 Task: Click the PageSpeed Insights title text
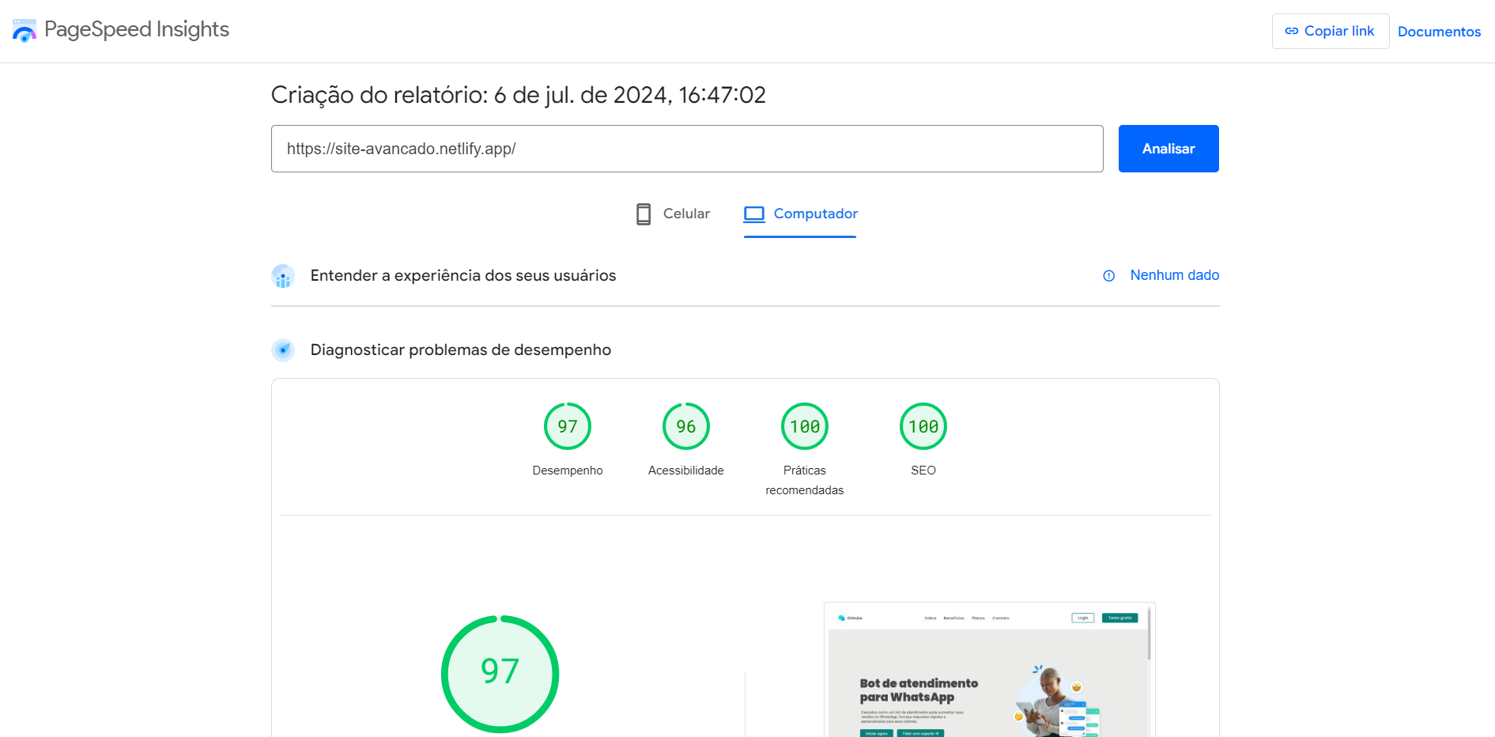[x=137, y=30]
